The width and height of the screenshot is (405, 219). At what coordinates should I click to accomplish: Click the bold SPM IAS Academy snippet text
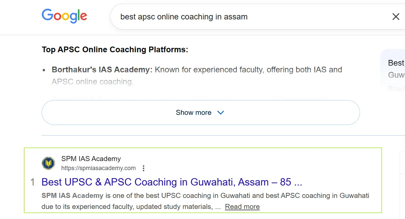tap(72, 196)
